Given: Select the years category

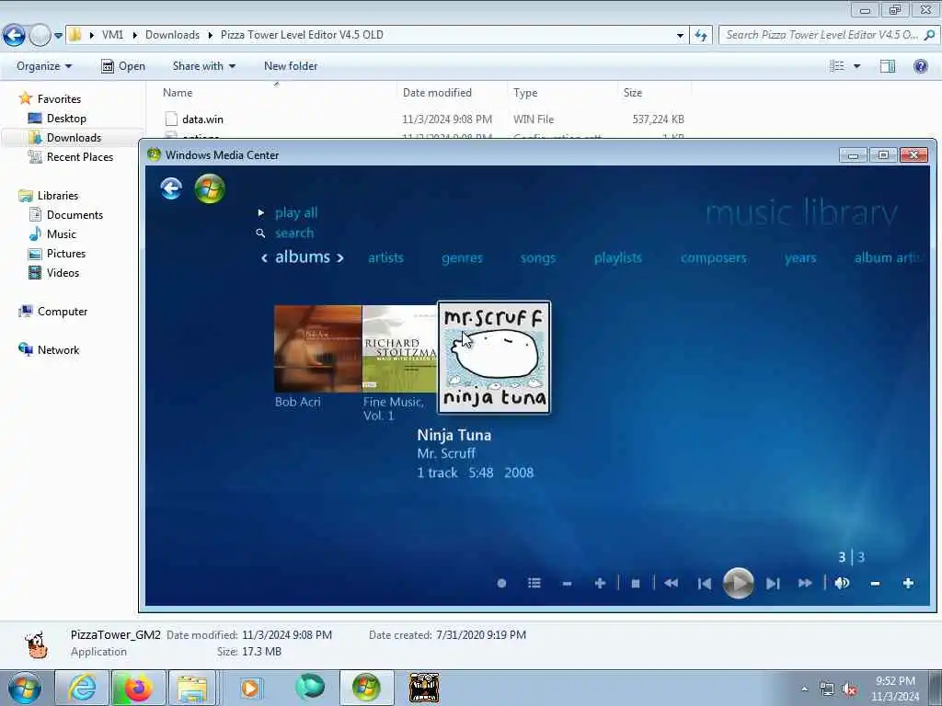Looking at the screenshot, I should coord(800,257).
